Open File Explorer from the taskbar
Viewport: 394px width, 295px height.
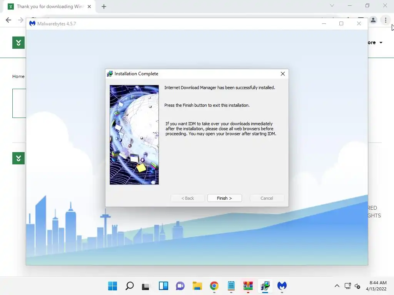[197, 286]
